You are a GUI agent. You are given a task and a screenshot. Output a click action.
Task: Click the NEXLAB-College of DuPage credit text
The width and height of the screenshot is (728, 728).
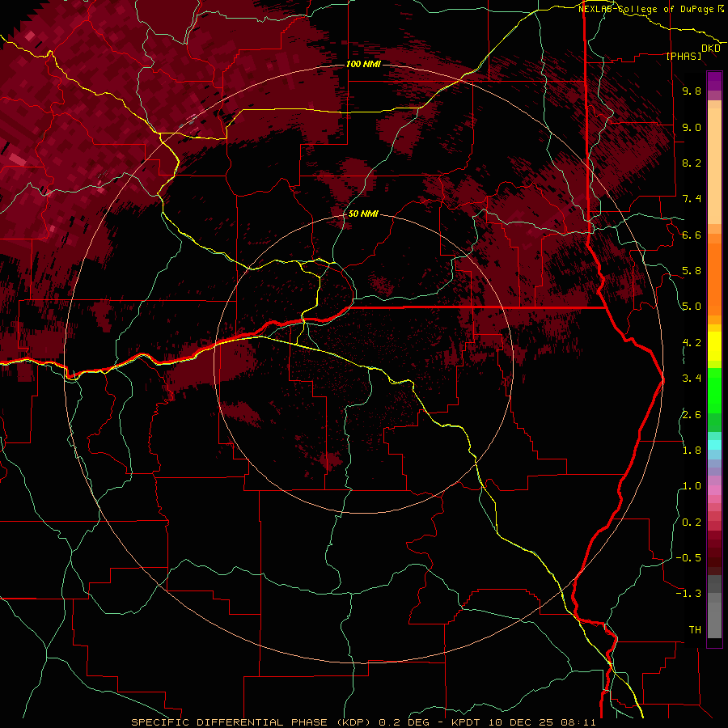tap(646, 9)
